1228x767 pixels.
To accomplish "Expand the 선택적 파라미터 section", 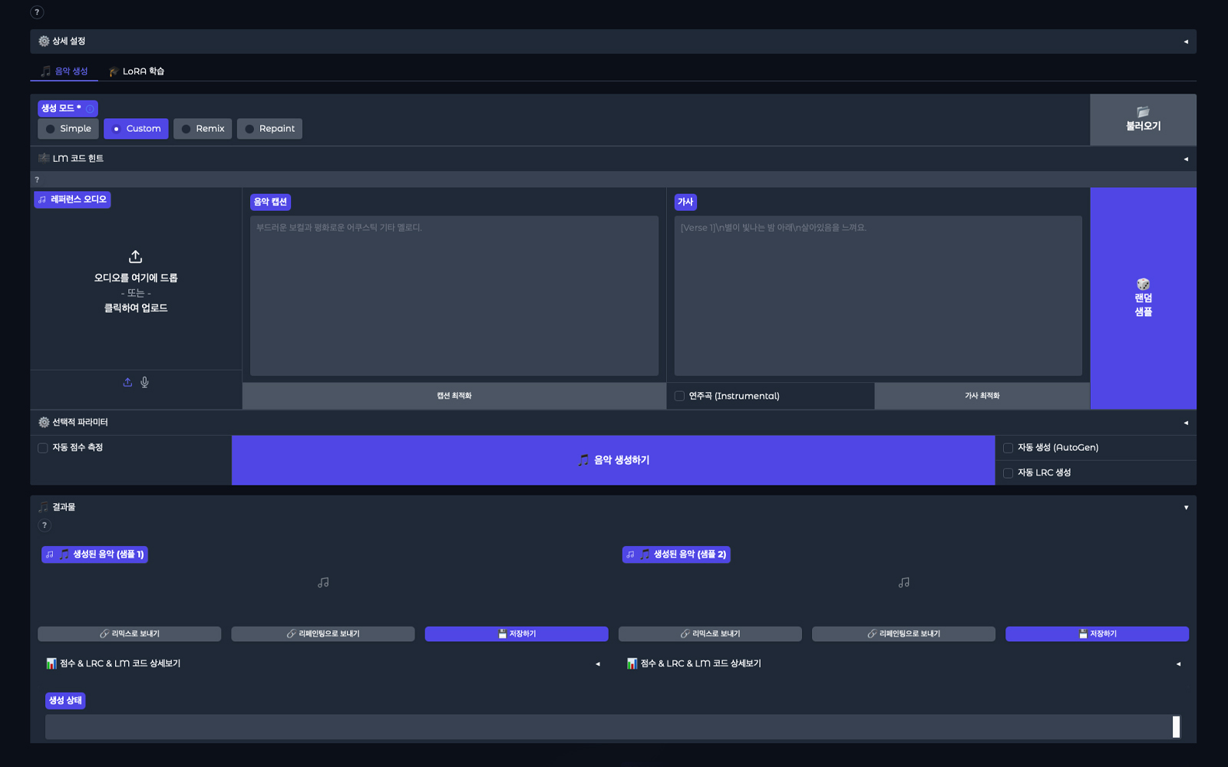I will (x=612, y=423).
